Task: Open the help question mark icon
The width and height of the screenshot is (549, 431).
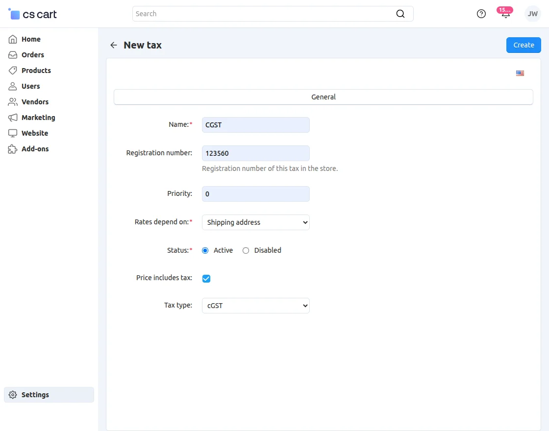Action: click(x=481, y=14)
